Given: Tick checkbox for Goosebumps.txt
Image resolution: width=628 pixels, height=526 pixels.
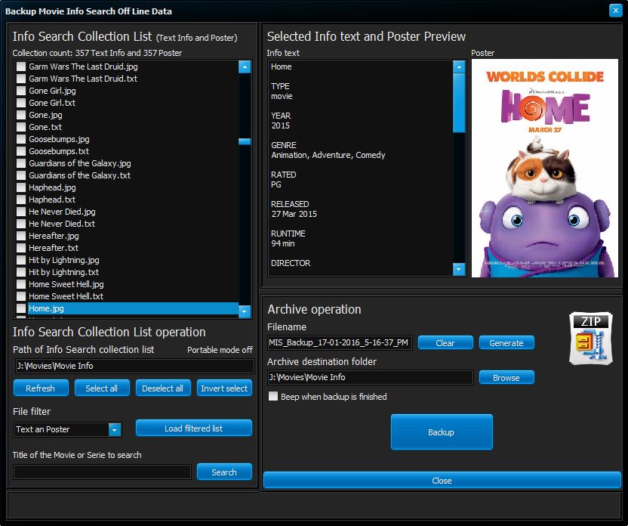Looking at the screenshot, I should coord(21,151).
